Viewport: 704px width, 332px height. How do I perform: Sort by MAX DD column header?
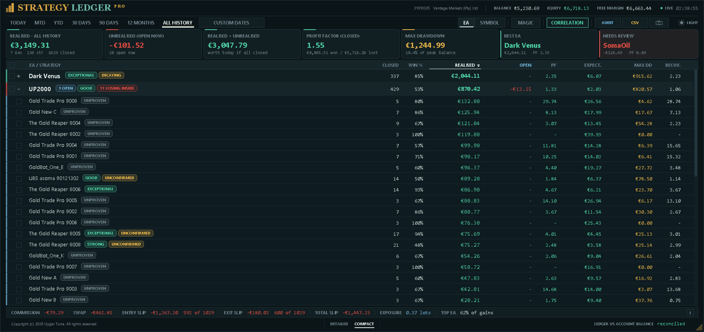643,65
